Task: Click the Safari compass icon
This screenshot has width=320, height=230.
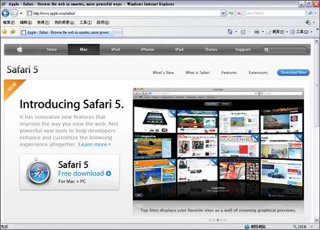Action: click(38, 172)
